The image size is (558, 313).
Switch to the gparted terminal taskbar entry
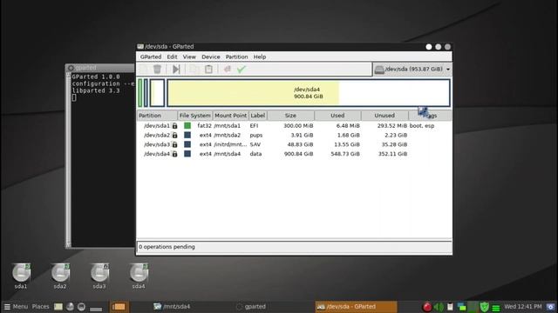251,307
